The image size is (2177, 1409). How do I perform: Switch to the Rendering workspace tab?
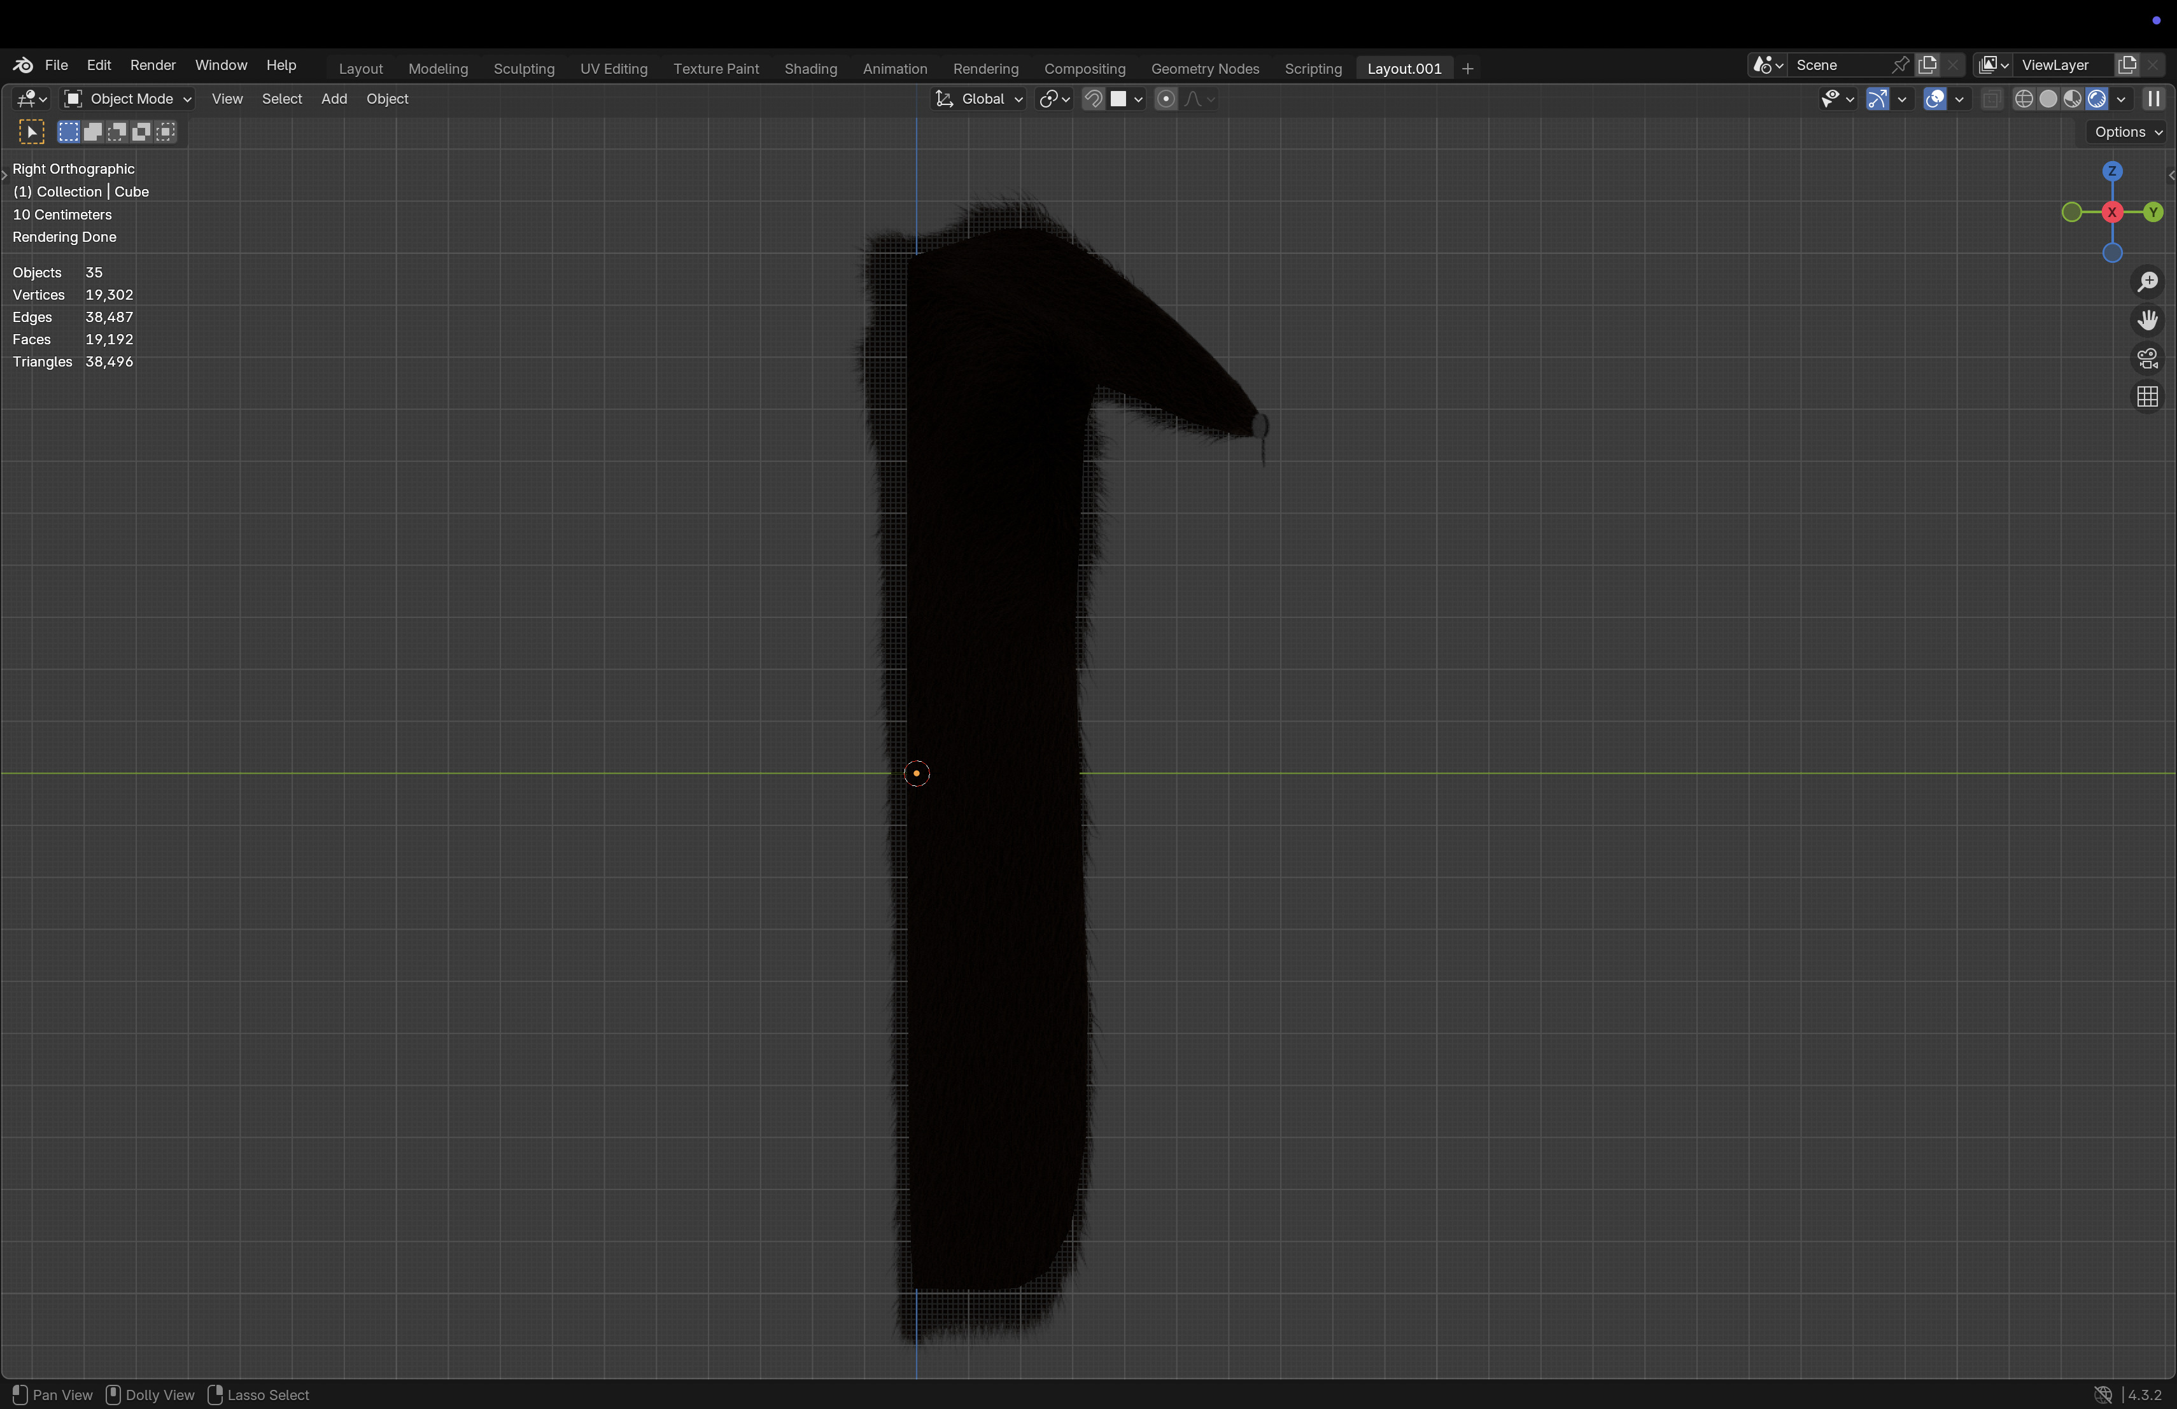coord(985,69)
